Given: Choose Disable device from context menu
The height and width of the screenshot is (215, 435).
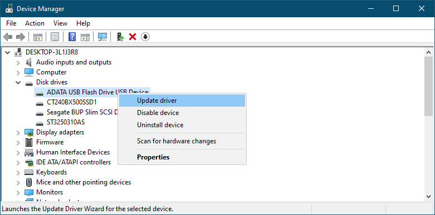Looking at the screenshot, I should tap(182, 113).
